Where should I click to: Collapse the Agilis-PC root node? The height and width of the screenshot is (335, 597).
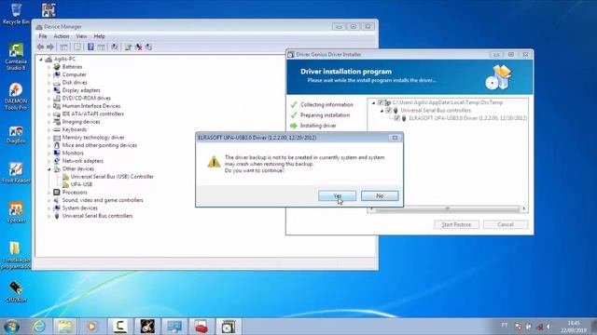[x=41, y=60]
